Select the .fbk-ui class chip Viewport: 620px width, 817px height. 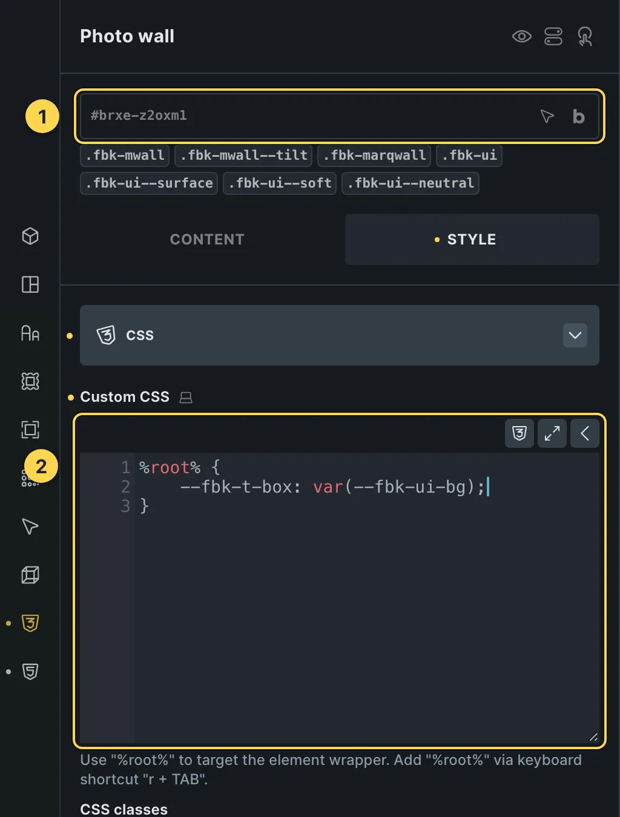click(x=469, y=156)
